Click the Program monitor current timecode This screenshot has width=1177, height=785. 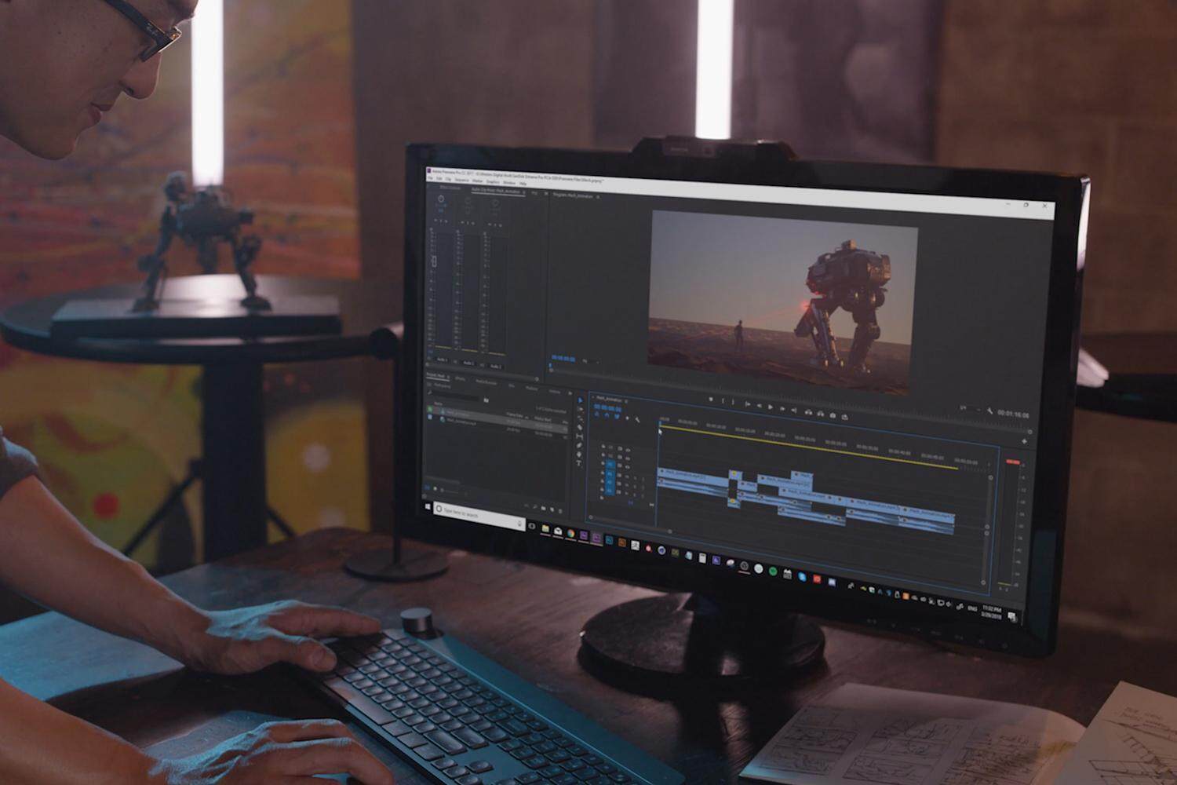click(x=563, y=358)
